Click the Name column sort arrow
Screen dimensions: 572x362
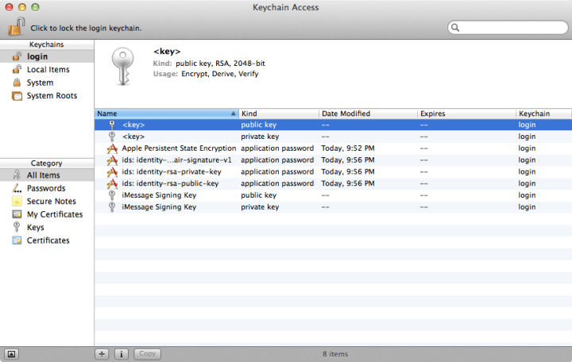click(x=233, y=114)
